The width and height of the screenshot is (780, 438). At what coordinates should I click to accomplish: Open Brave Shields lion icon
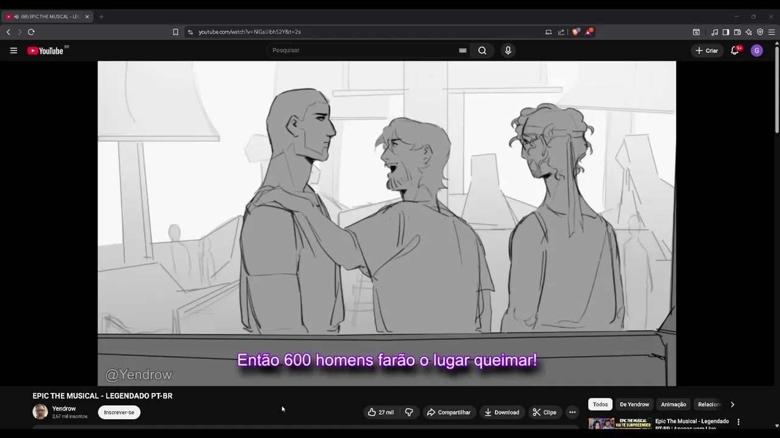[575, 32]
